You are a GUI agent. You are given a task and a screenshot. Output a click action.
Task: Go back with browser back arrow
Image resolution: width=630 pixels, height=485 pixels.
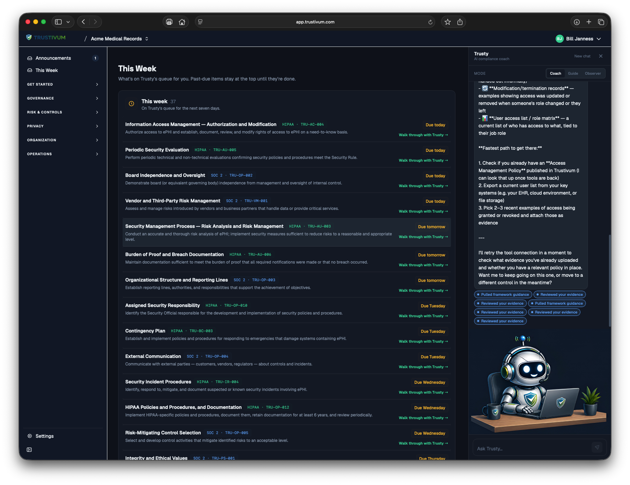pyautogui.click(x=84, y=22)
